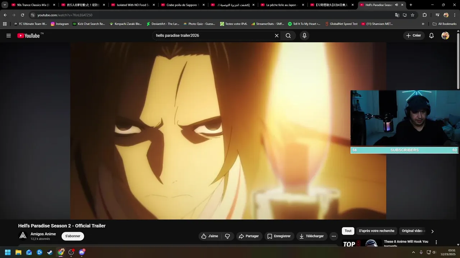Open the DeviantArt bookmark

tap(163, 24)
